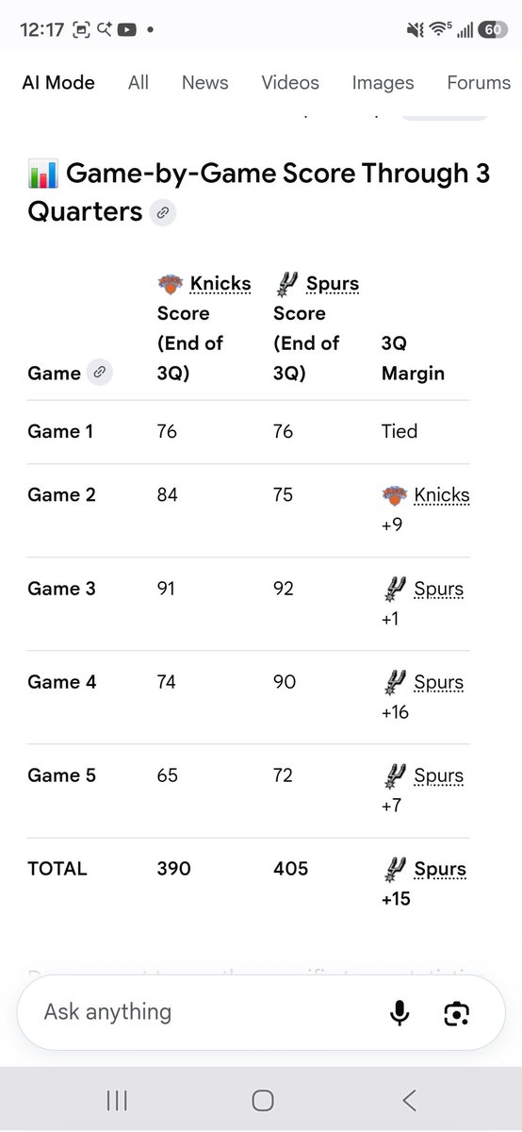Tap the battery indicator in status bar
Screen dimensions: 522x1132
[x=492, y=29]
